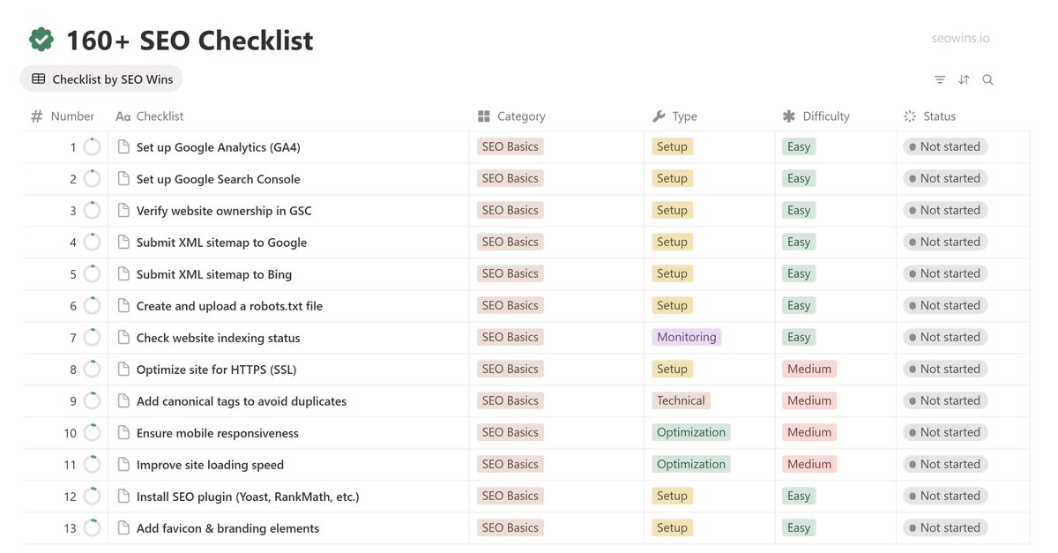
Task: Click Easy tag in Google Analytics row
Action: pyautogui.click(x=799, y=146)
